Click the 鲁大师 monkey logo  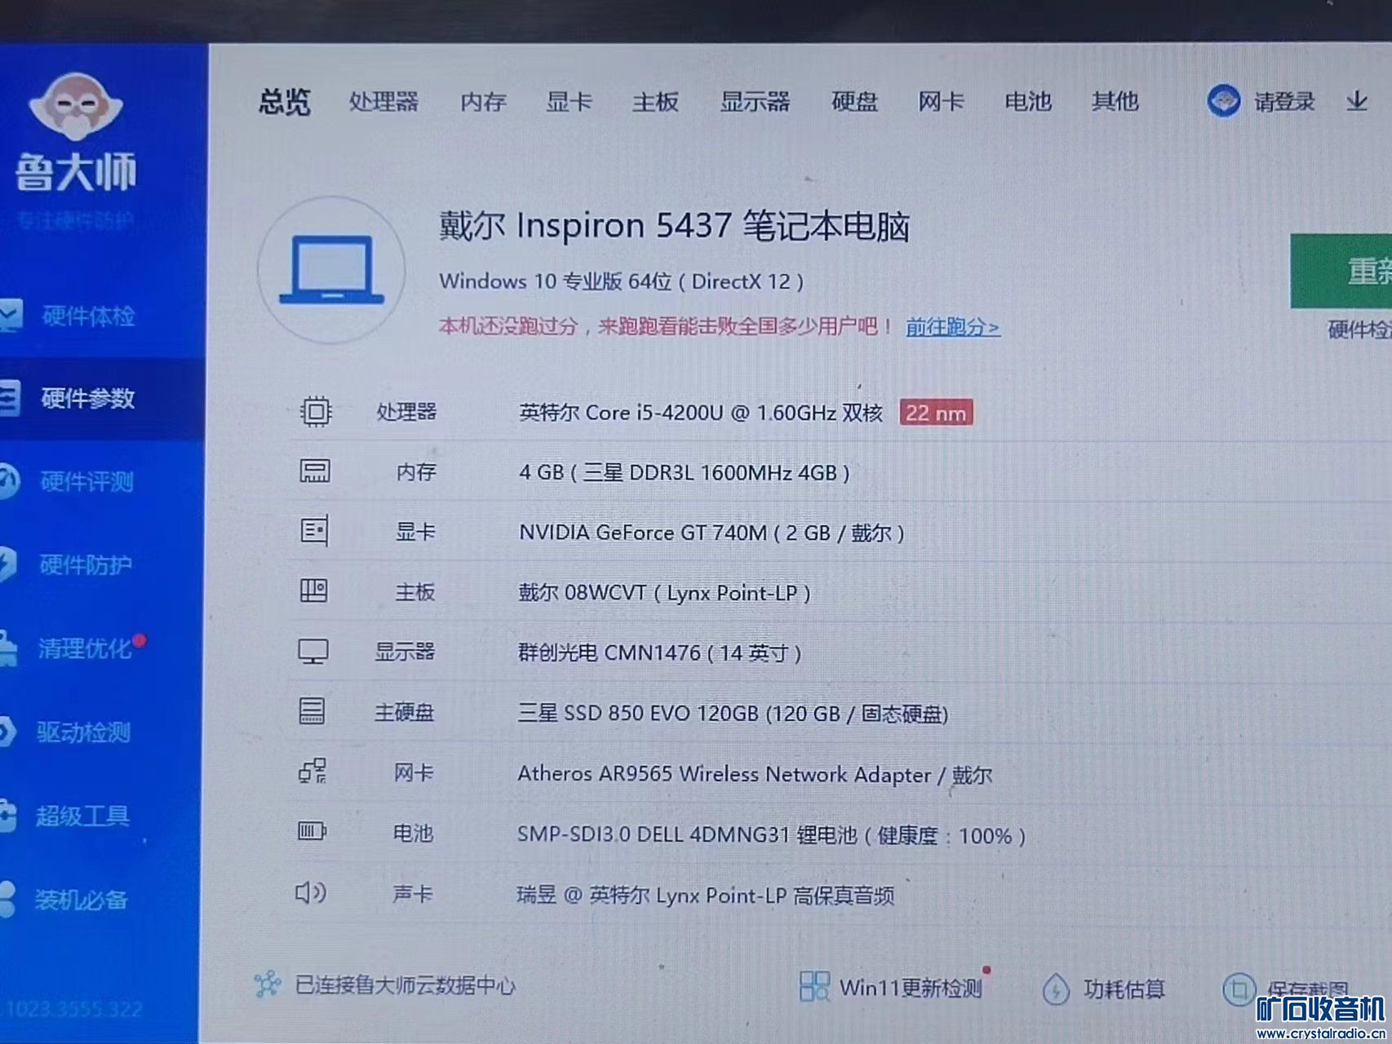click(x=75, y=107)
